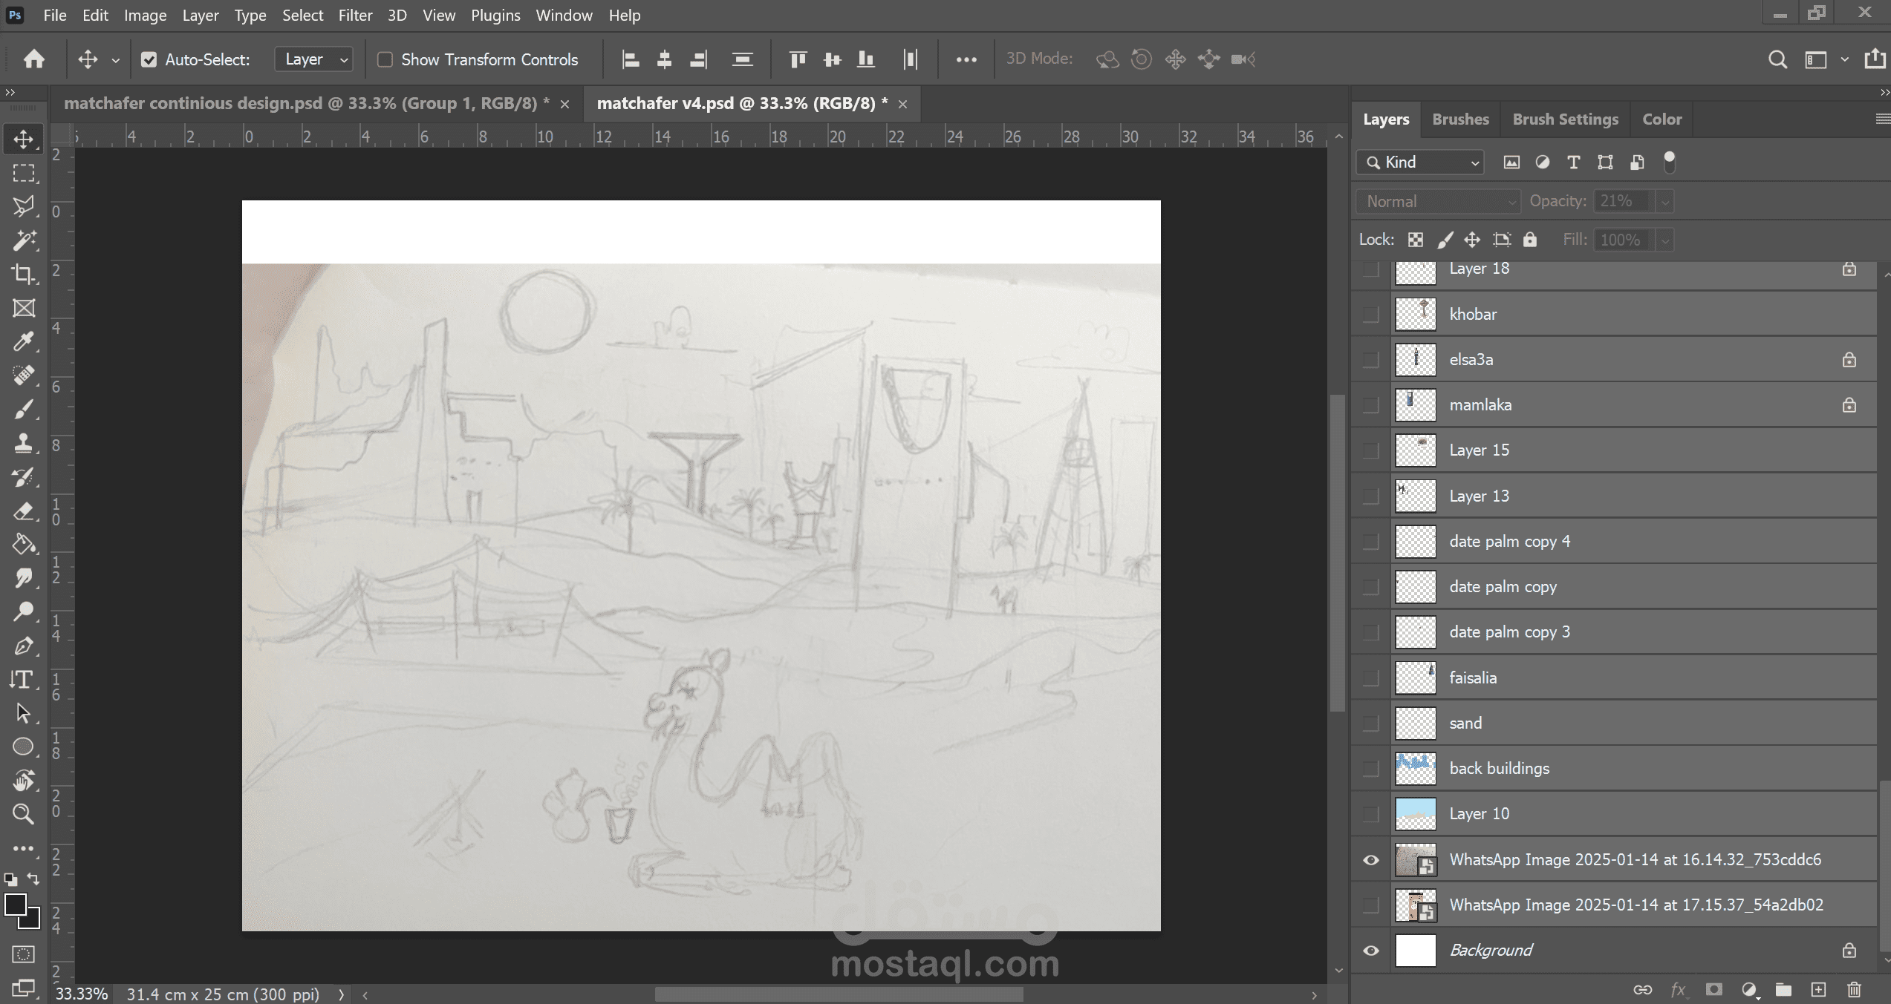Select the Clone Stamp tool
Image resolution: width=1891 pixels, height=1004 pixels.
pyautogui.click(x=23, y=443)
